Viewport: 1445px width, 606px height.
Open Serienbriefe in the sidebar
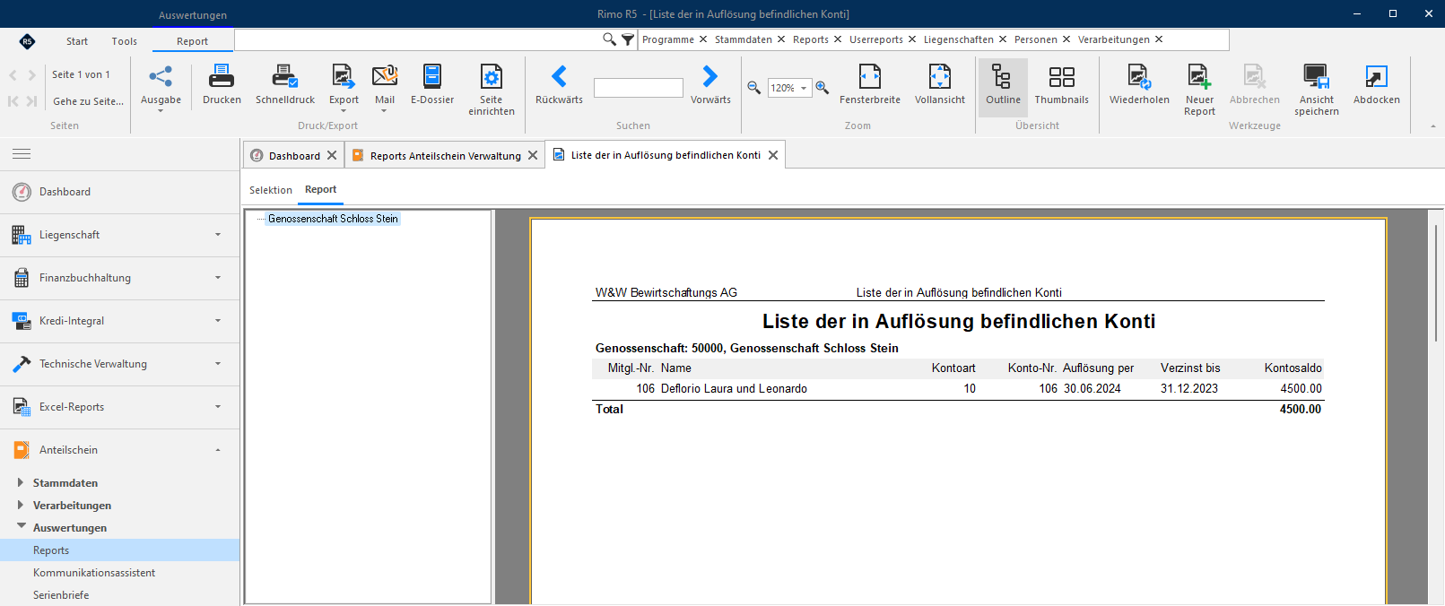point(61,595)
